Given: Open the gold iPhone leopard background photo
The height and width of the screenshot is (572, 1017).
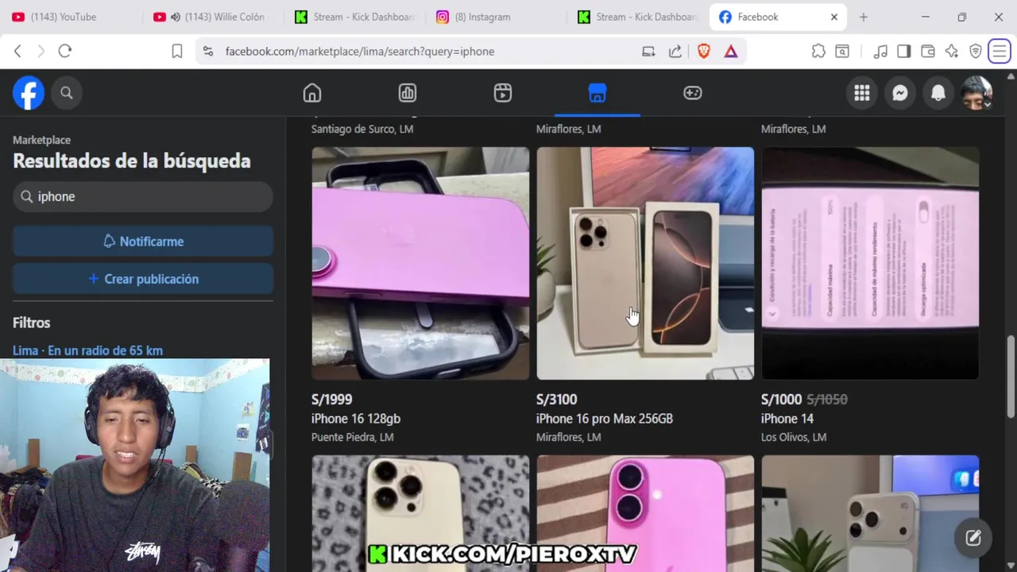Looking at the screenshot, I should [420, 513].
